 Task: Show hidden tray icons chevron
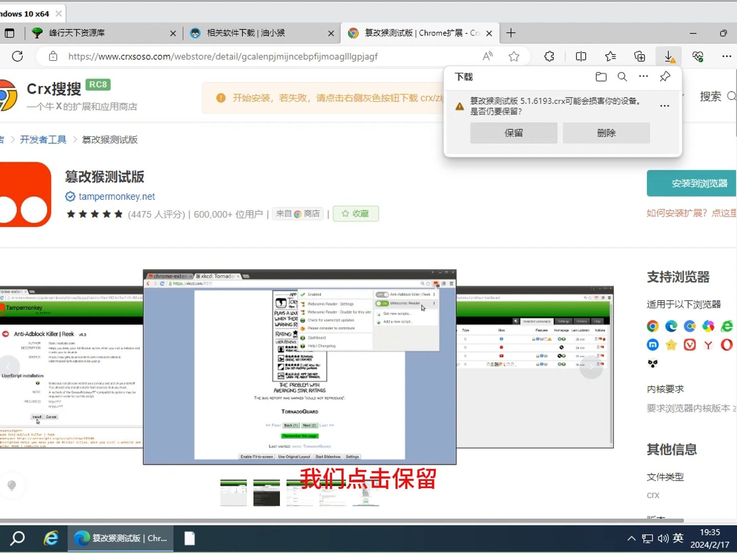[632, 539]
